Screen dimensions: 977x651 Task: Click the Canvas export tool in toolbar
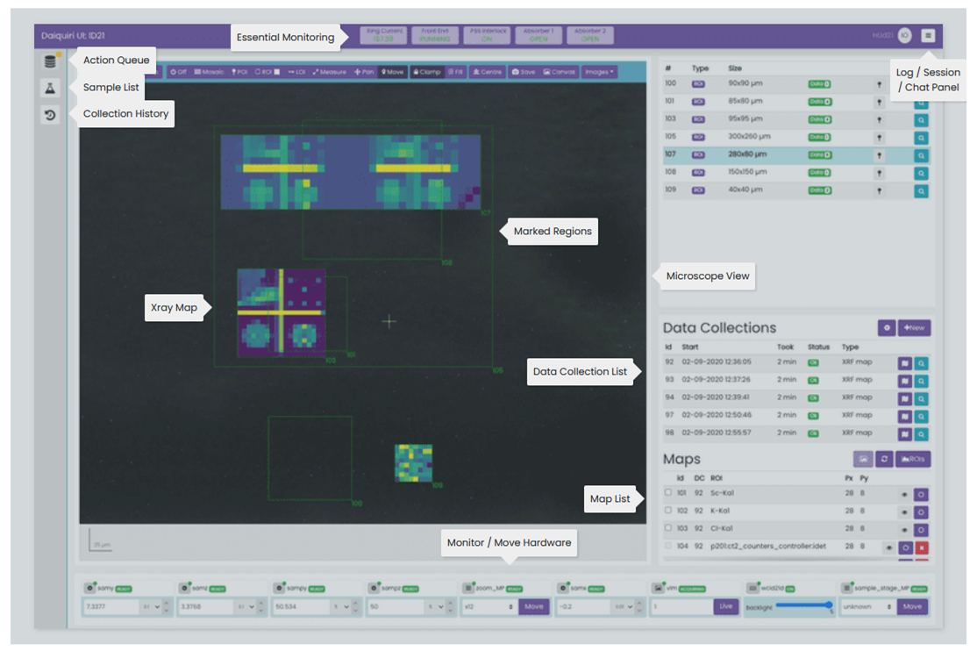[559, 72]
